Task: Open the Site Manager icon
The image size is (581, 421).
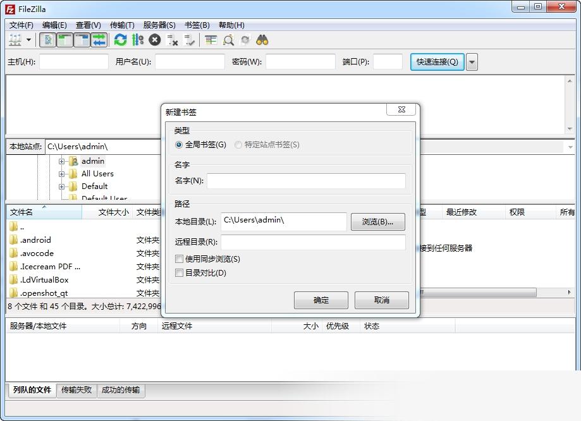Action: click(15, 40)
